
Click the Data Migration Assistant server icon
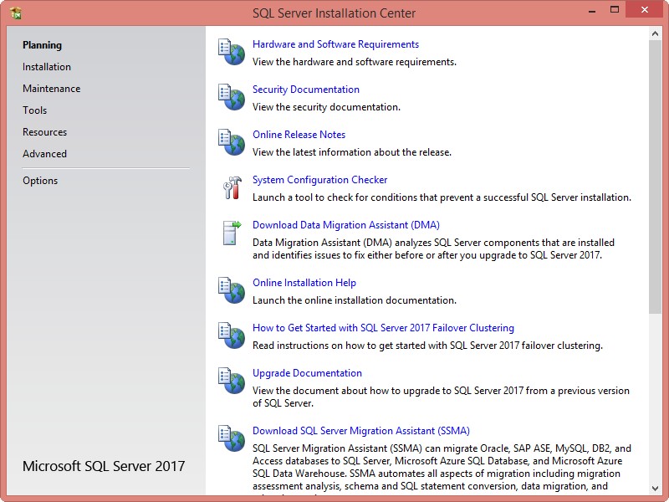[x=232, y=233]
